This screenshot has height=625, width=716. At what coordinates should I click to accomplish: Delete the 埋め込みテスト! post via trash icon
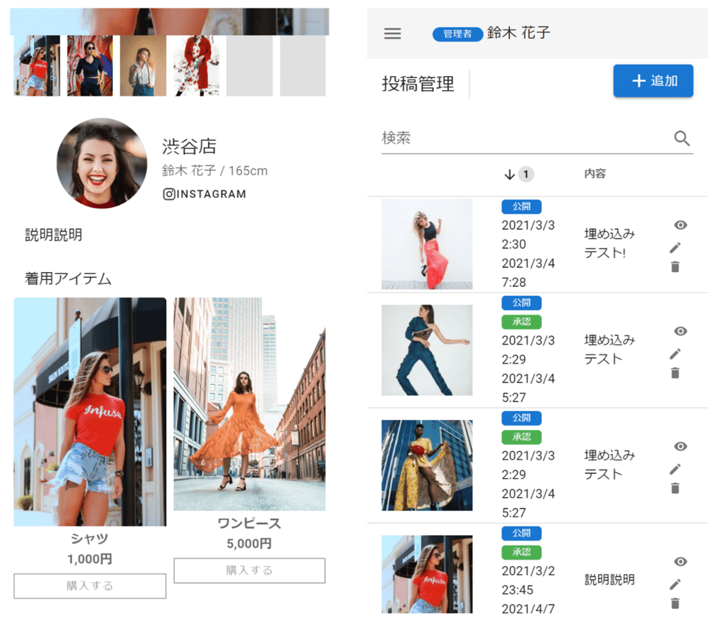point(675,267)
